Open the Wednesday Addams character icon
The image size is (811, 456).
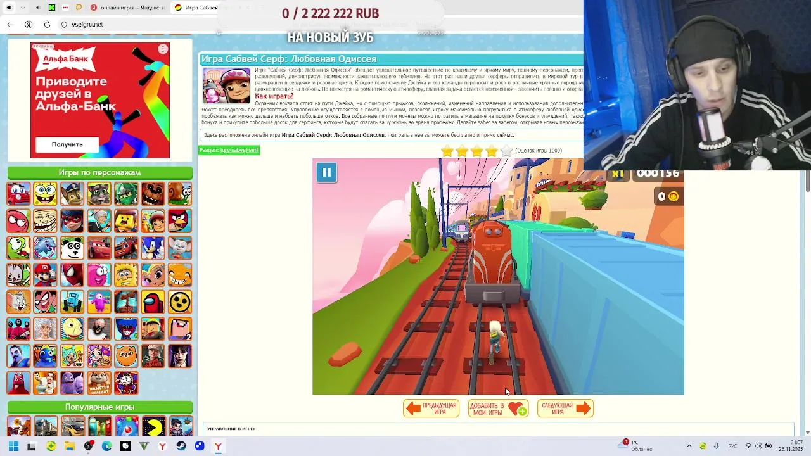point(180,356)
